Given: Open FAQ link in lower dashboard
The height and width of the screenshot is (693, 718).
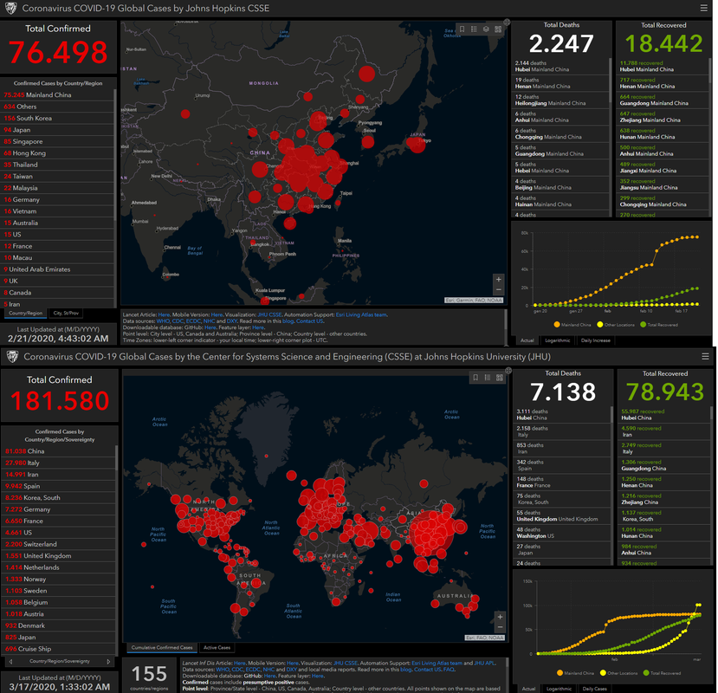Looking at the screenshot, I should [x=449, y=670].
